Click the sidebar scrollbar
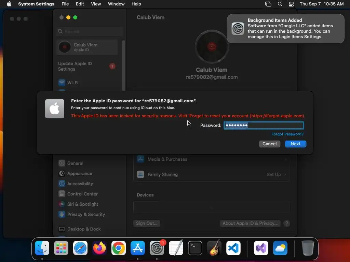Viewport: 350px width, 262px height. pyautogui.click(x=123, y=66)
